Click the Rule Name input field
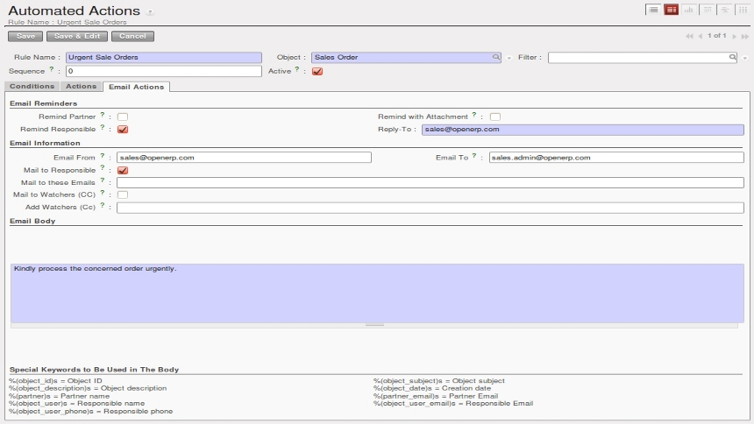754x424 pixels. point(164,57)
